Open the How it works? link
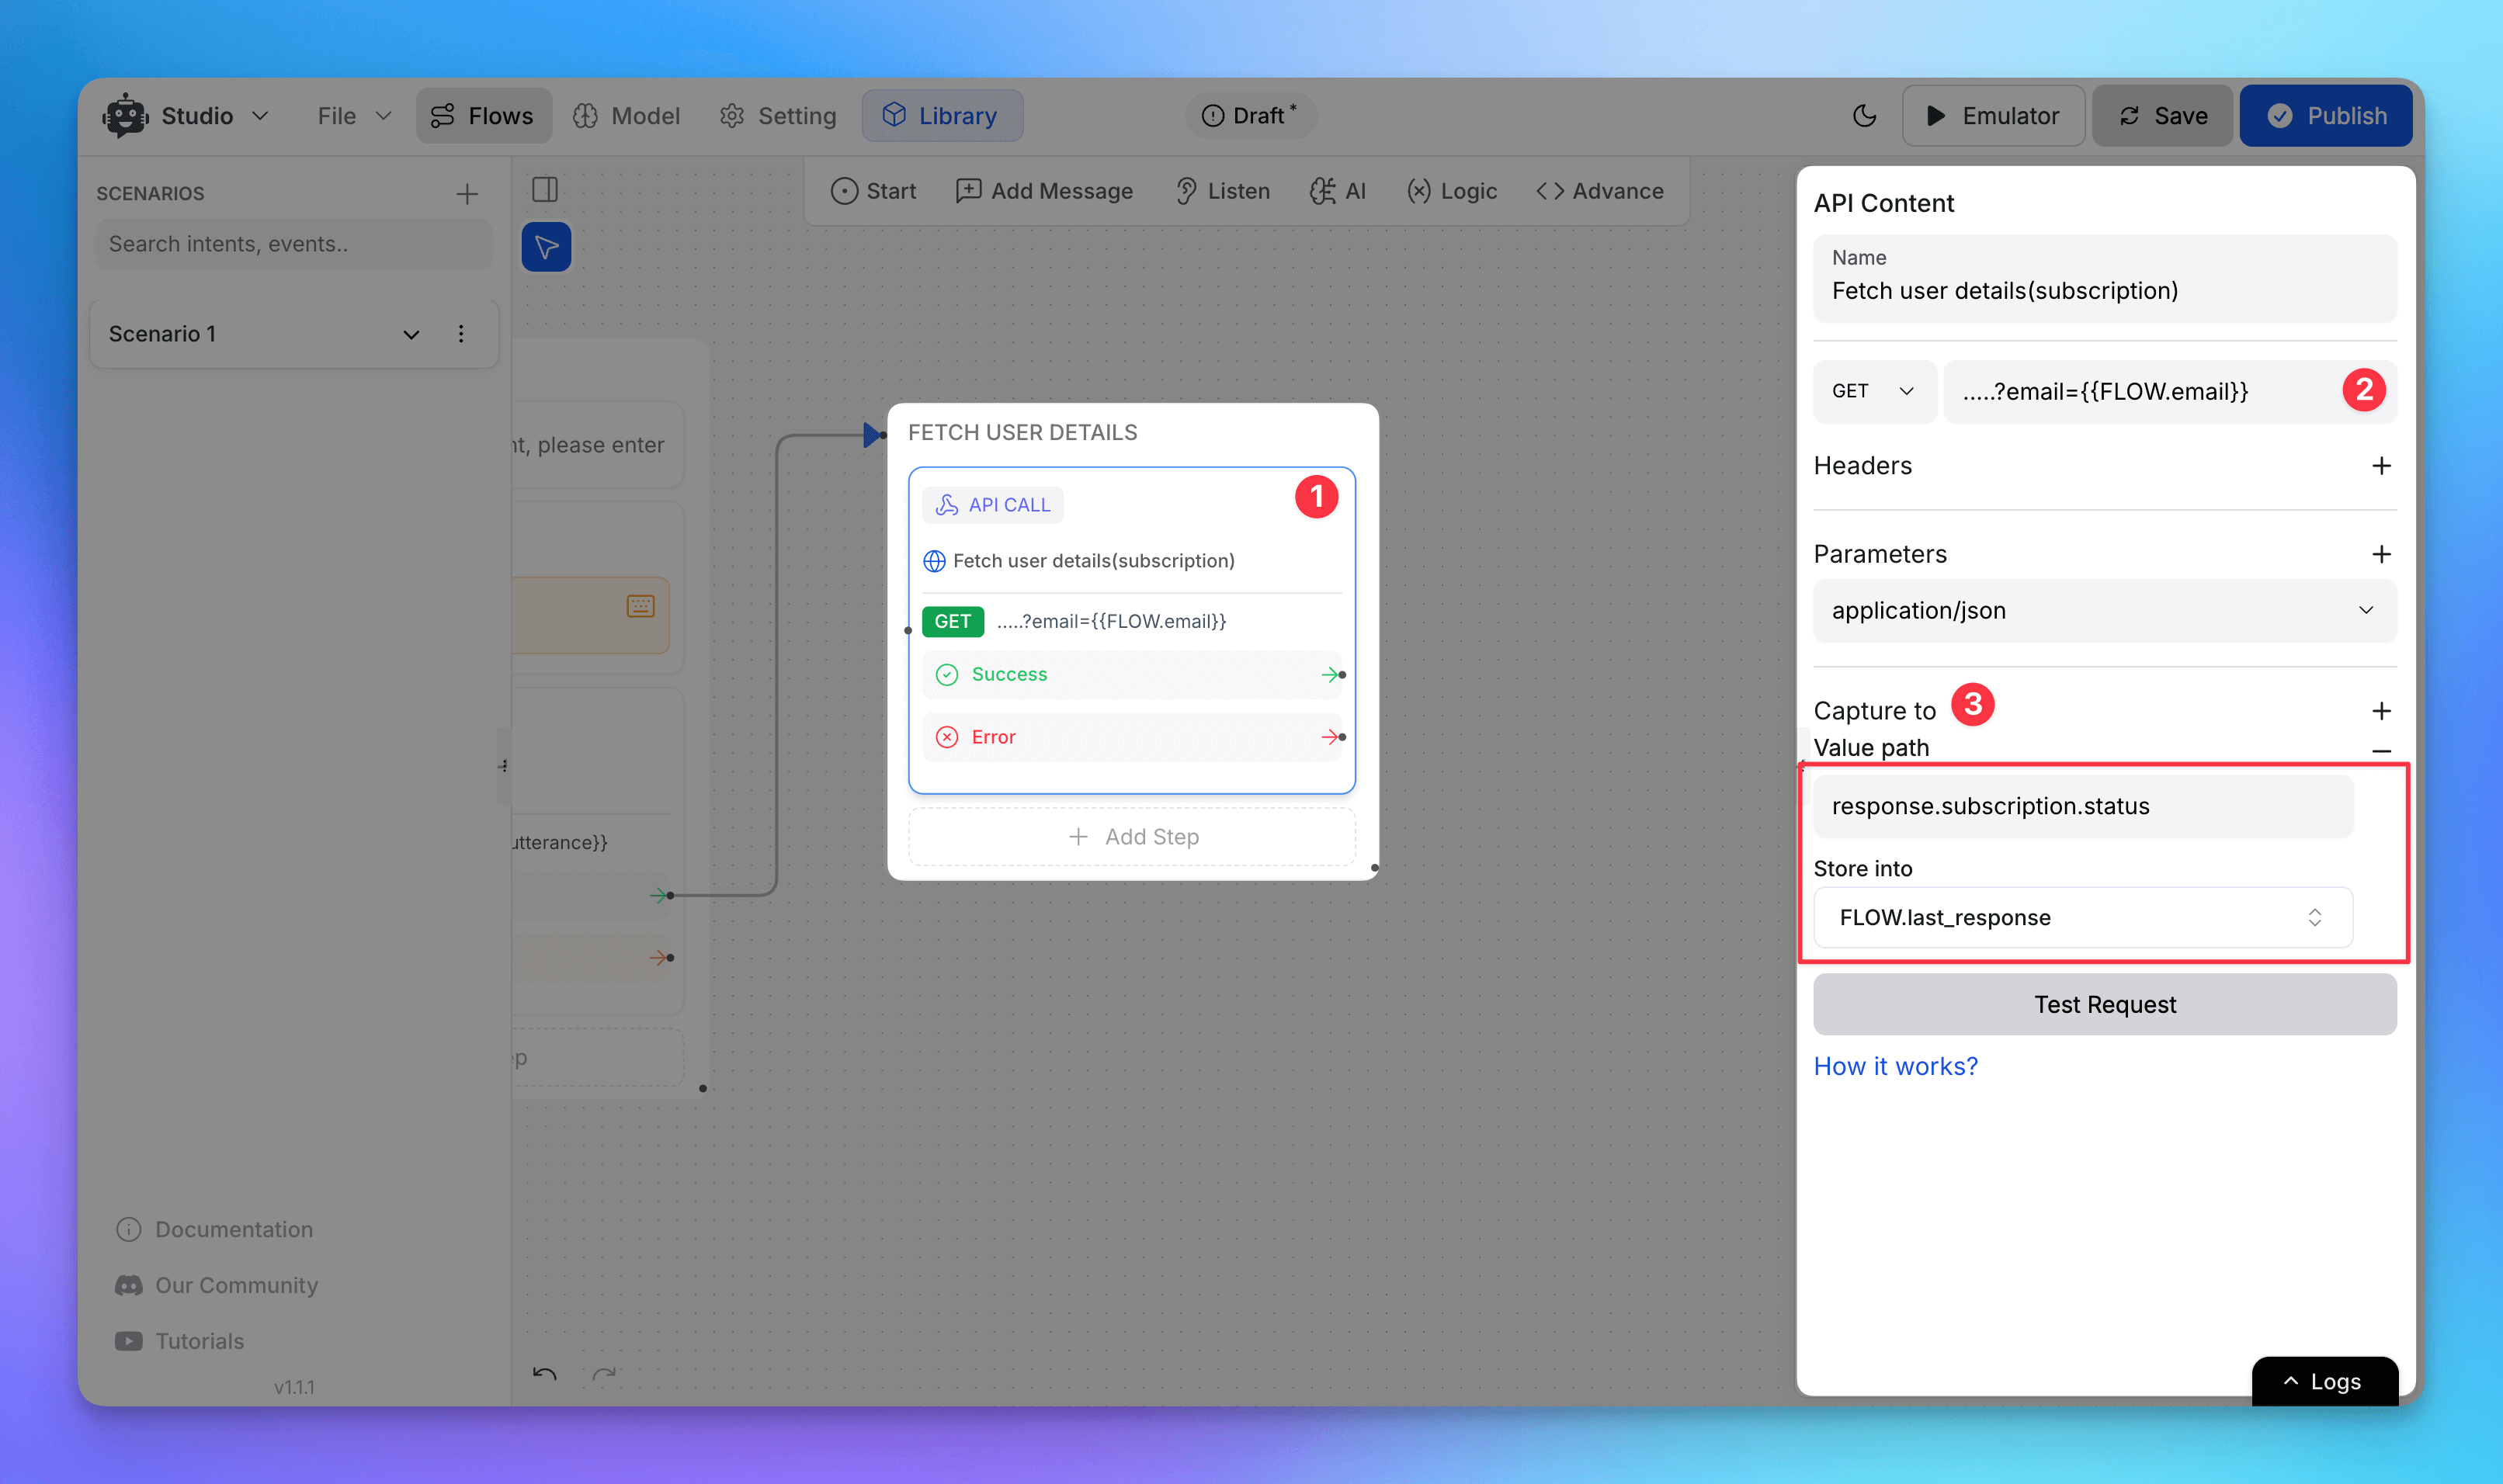This screenshot has width=2503, height=1484. [1896, 1066]
